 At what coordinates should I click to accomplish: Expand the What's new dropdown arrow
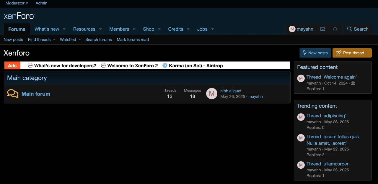(x=64, y=29)
